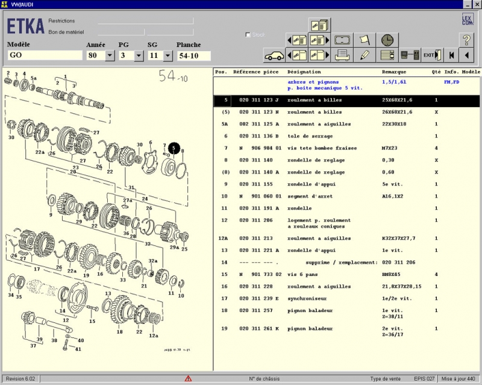Click the Référence pièce column header
Viewport: 482px width, 385px height.
pyautogui.click(x=256, y=72)
